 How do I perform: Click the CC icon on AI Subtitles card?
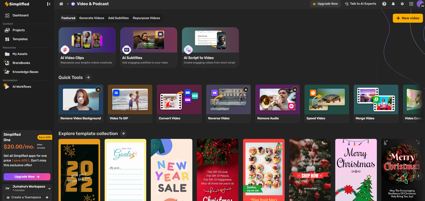(127, 50)
